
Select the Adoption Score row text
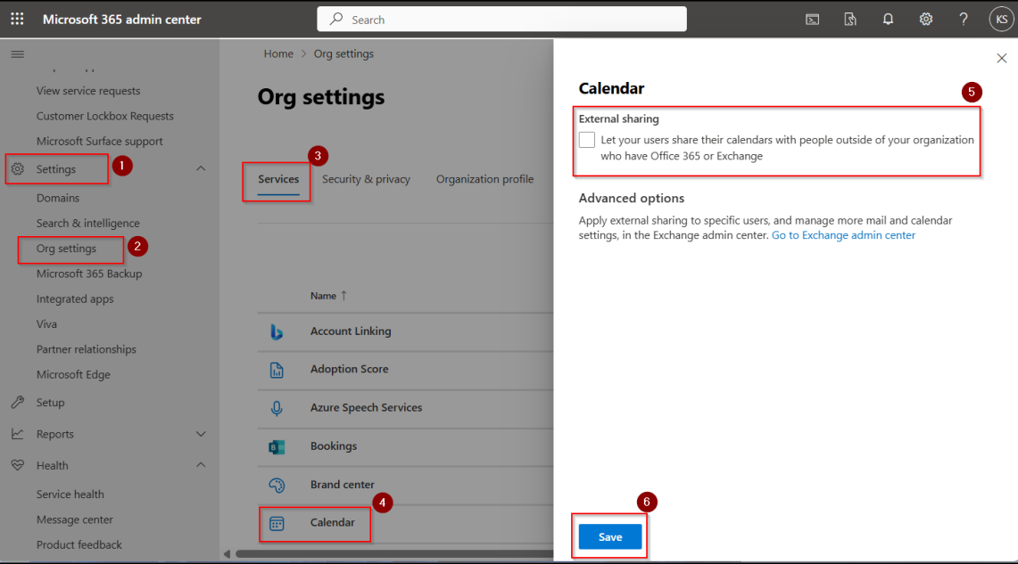(x=349, y=369)
